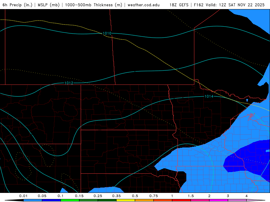Viewport: 270px width, 202px height.
Task: Click the '18Z GEFS' model label
Action: pos(179,5)
